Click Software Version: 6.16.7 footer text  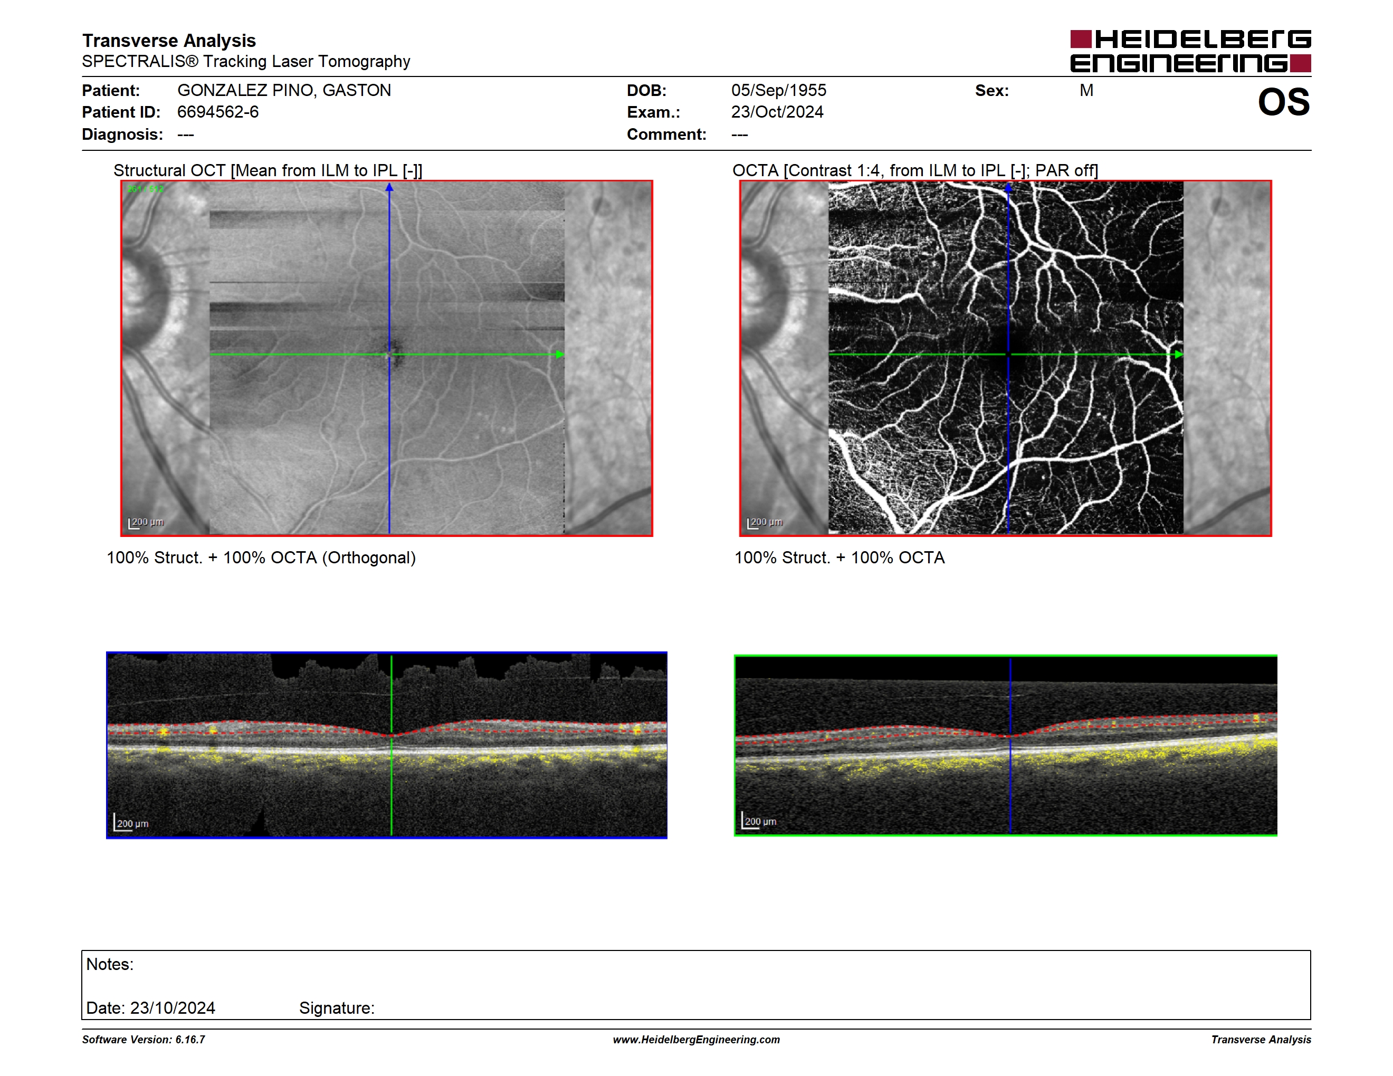point(144,1040)
